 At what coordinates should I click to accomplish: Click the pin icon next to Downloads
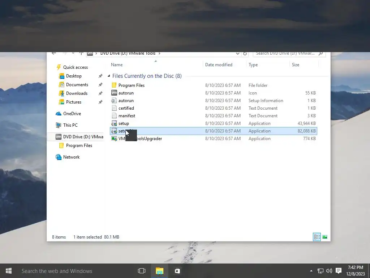(100, 93)
